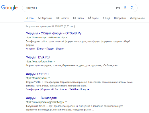
Task: Switch to the Новости tab
Action: [62, 18]
